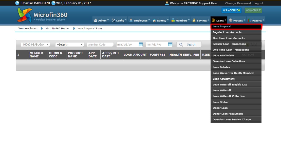Image resolution: width=281 pixels, height=155 pixels.
Task: Click the magnifier icon in the Search button
Action: click(x=181, y=45)
